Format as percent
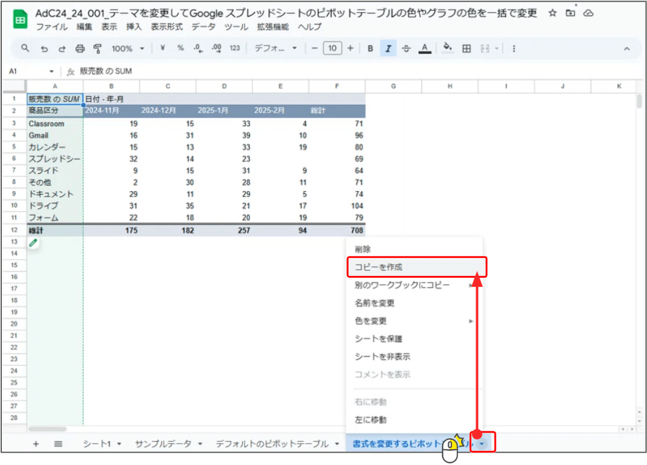The height and width of the screenshot is (465, 647). (x=181, y=48)
